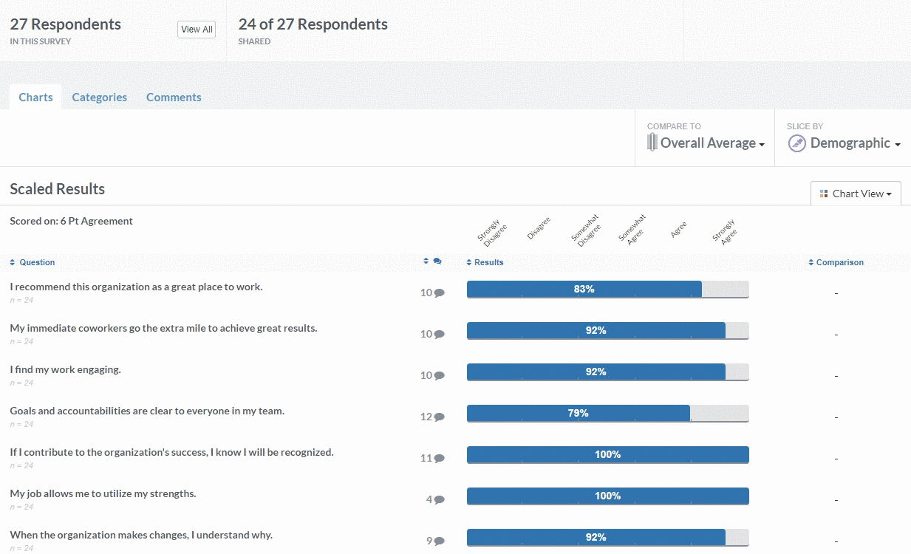Open comments icon for organization changes question
Viewport: 911px width, 554px height.
pos(440,541)
